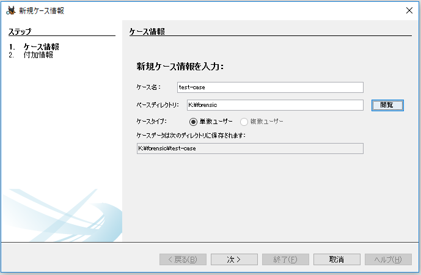Click the ケースタイプ label
The width and height of the screenshot is (421, 275).
tap(153, 122)
